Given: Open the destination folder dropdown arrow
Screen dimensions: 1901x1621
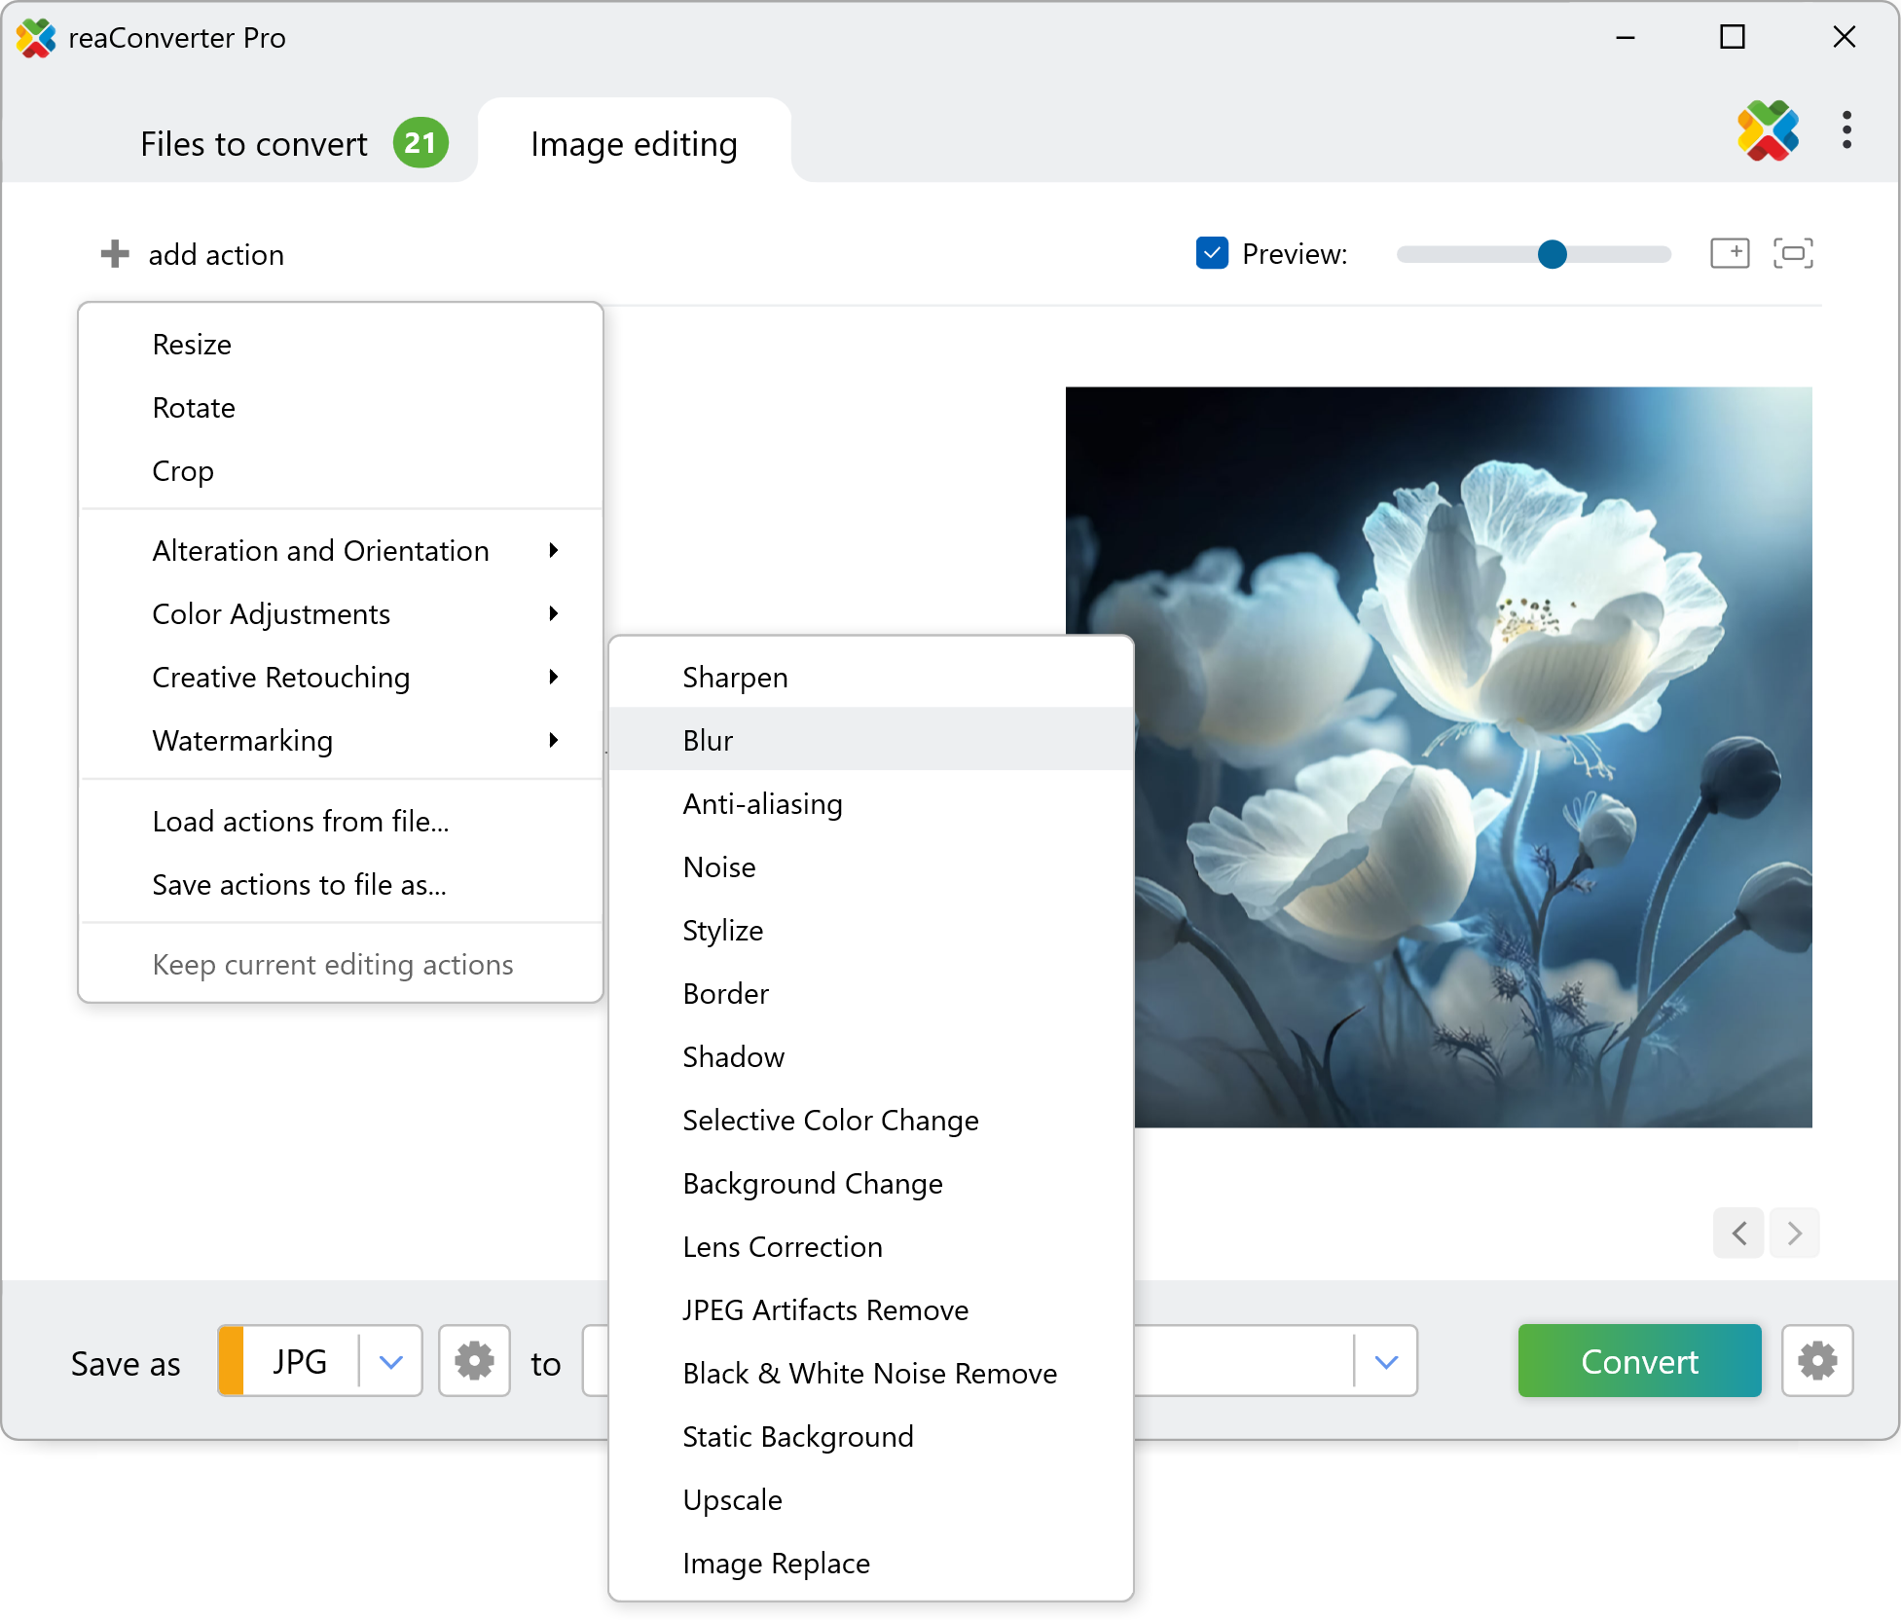Looking at the screenshot, I should point(1386,1361).
